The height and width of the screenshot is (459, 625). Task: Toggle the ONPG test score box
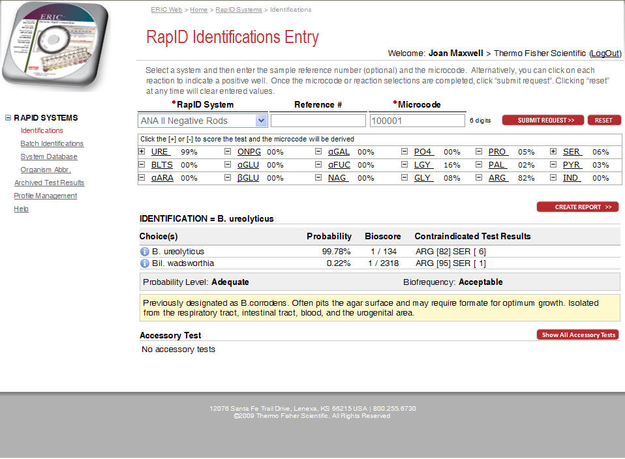coord(228,151)
